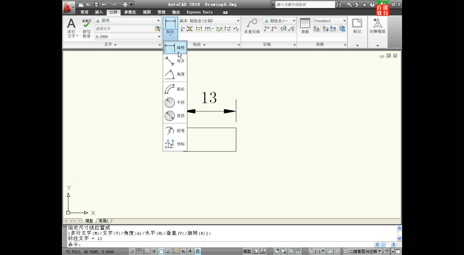
Task: Expand the quick access toolbar customization arrow
Action: click(132, 5)
